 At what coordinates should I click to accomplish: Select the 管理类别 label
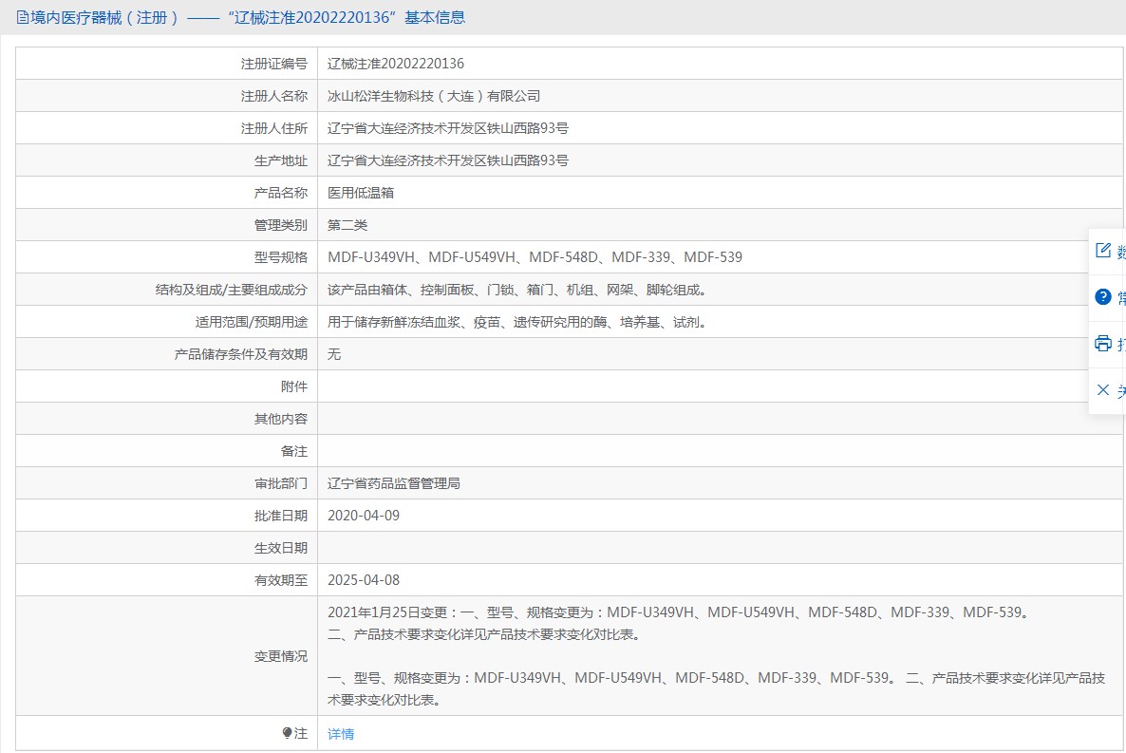[x=281, y=226]
